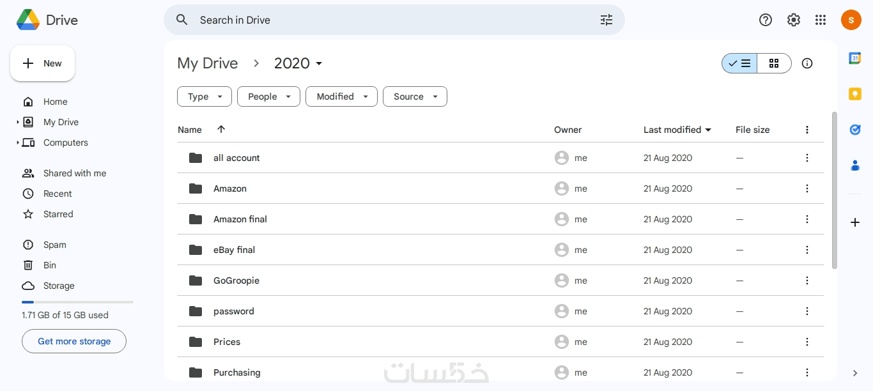This screenshot has height=391, width=873.
Task: Expand the My Drive tree arrow
Action: pyautogui.click(x=18, y=122)
